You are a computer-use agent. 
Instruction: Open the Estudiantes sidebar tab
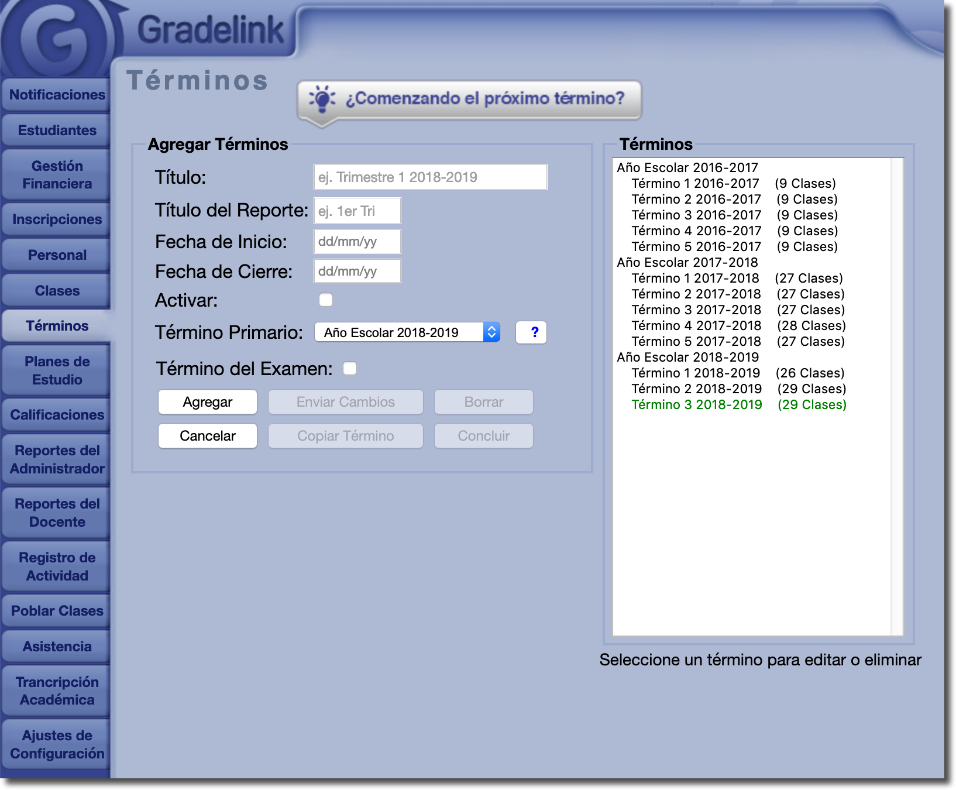pyautogui.click(x=57, y=130)
